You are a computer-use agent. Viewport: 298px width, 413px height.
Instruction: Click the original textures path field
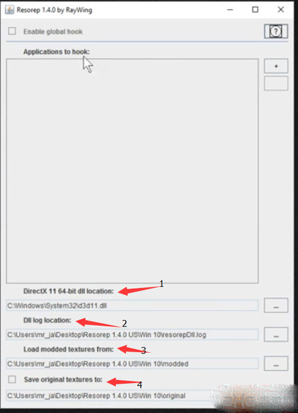[132, 396]
